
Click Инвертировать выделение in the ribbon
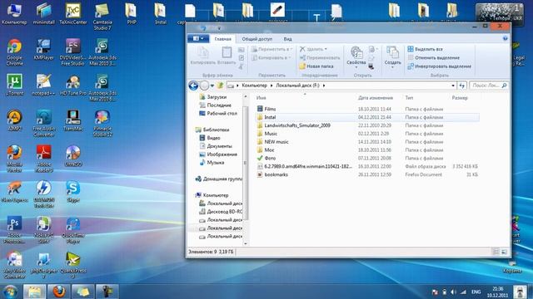(439, 66)
